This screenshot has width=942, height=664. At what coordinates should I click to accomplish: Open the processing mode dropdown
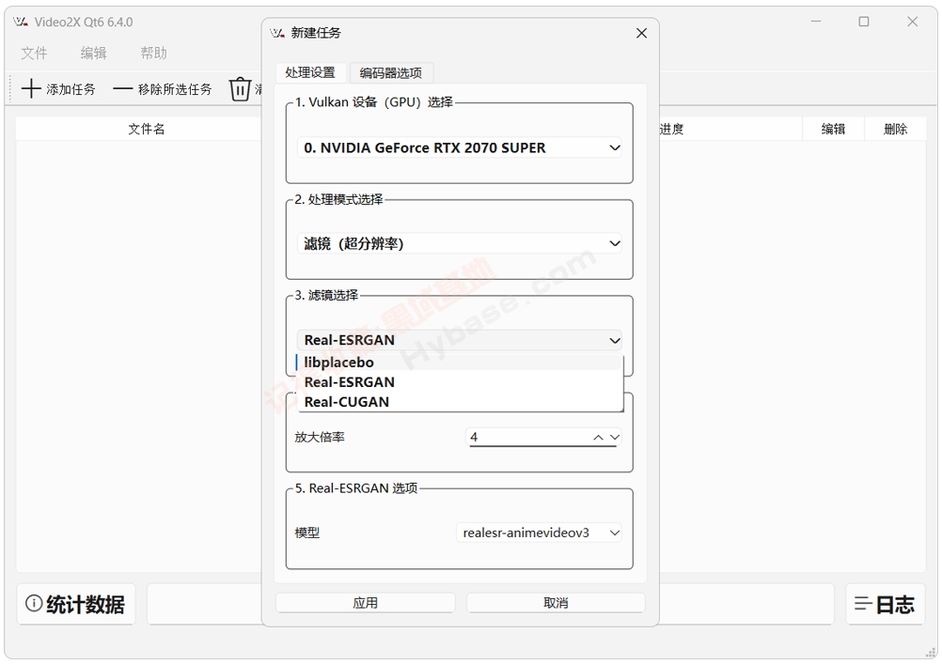point(615,243)
